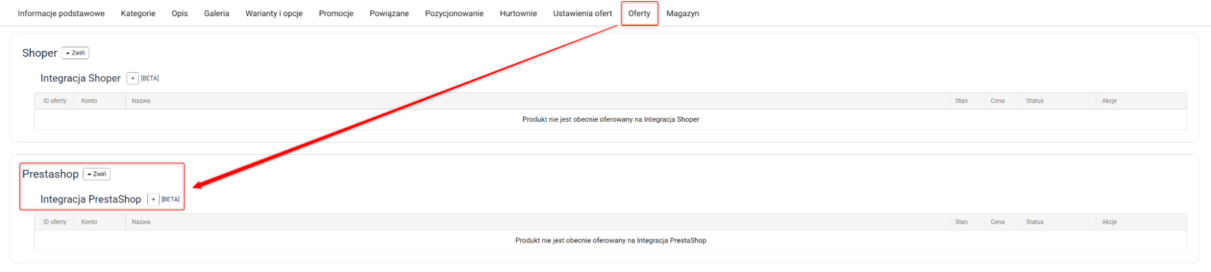The height and width of the screenshot is (272, 1211).
Task: Click the plus icon beside Integracja PrestaShop
Action: point(153,199)
